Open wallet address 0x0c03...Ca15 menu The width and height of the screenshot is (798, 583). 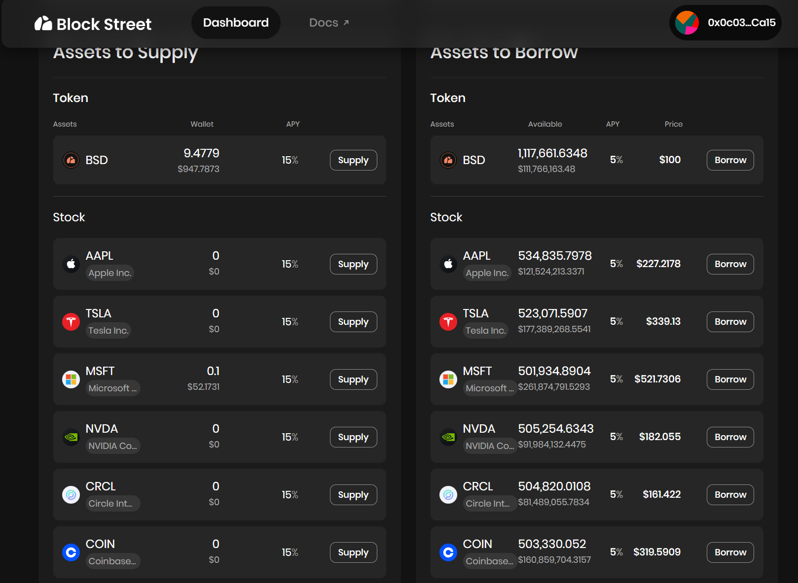pyautogui.click(x=741, y=23)
